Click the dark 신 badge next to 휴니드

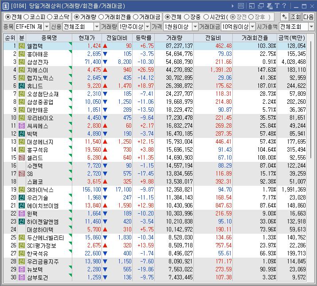click(22, 86)
